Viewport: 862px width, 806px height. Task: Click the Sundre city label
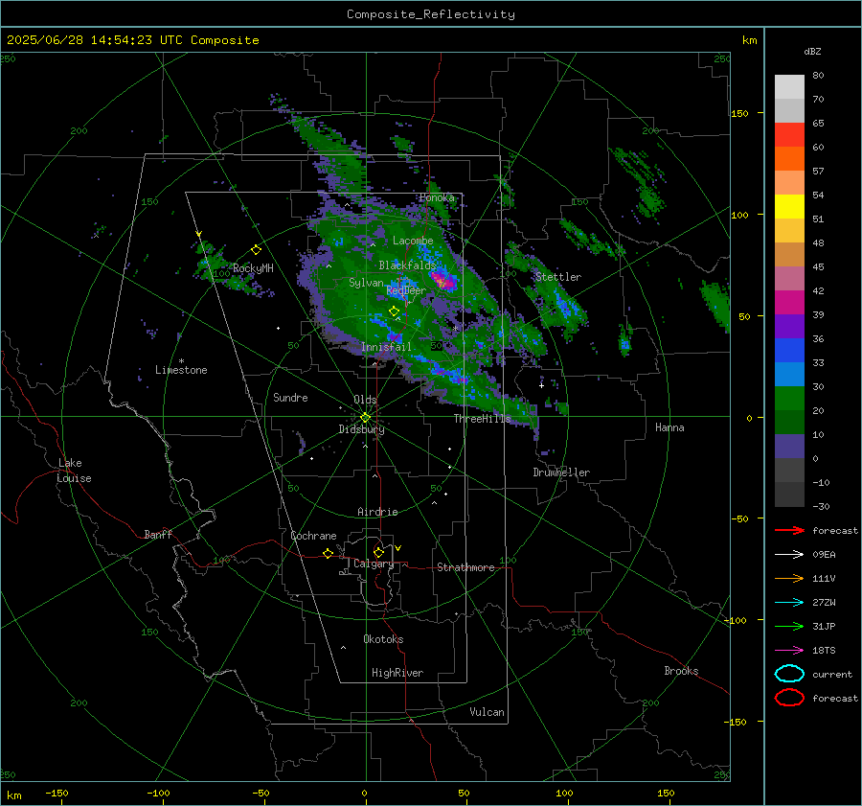coord(290,397)
